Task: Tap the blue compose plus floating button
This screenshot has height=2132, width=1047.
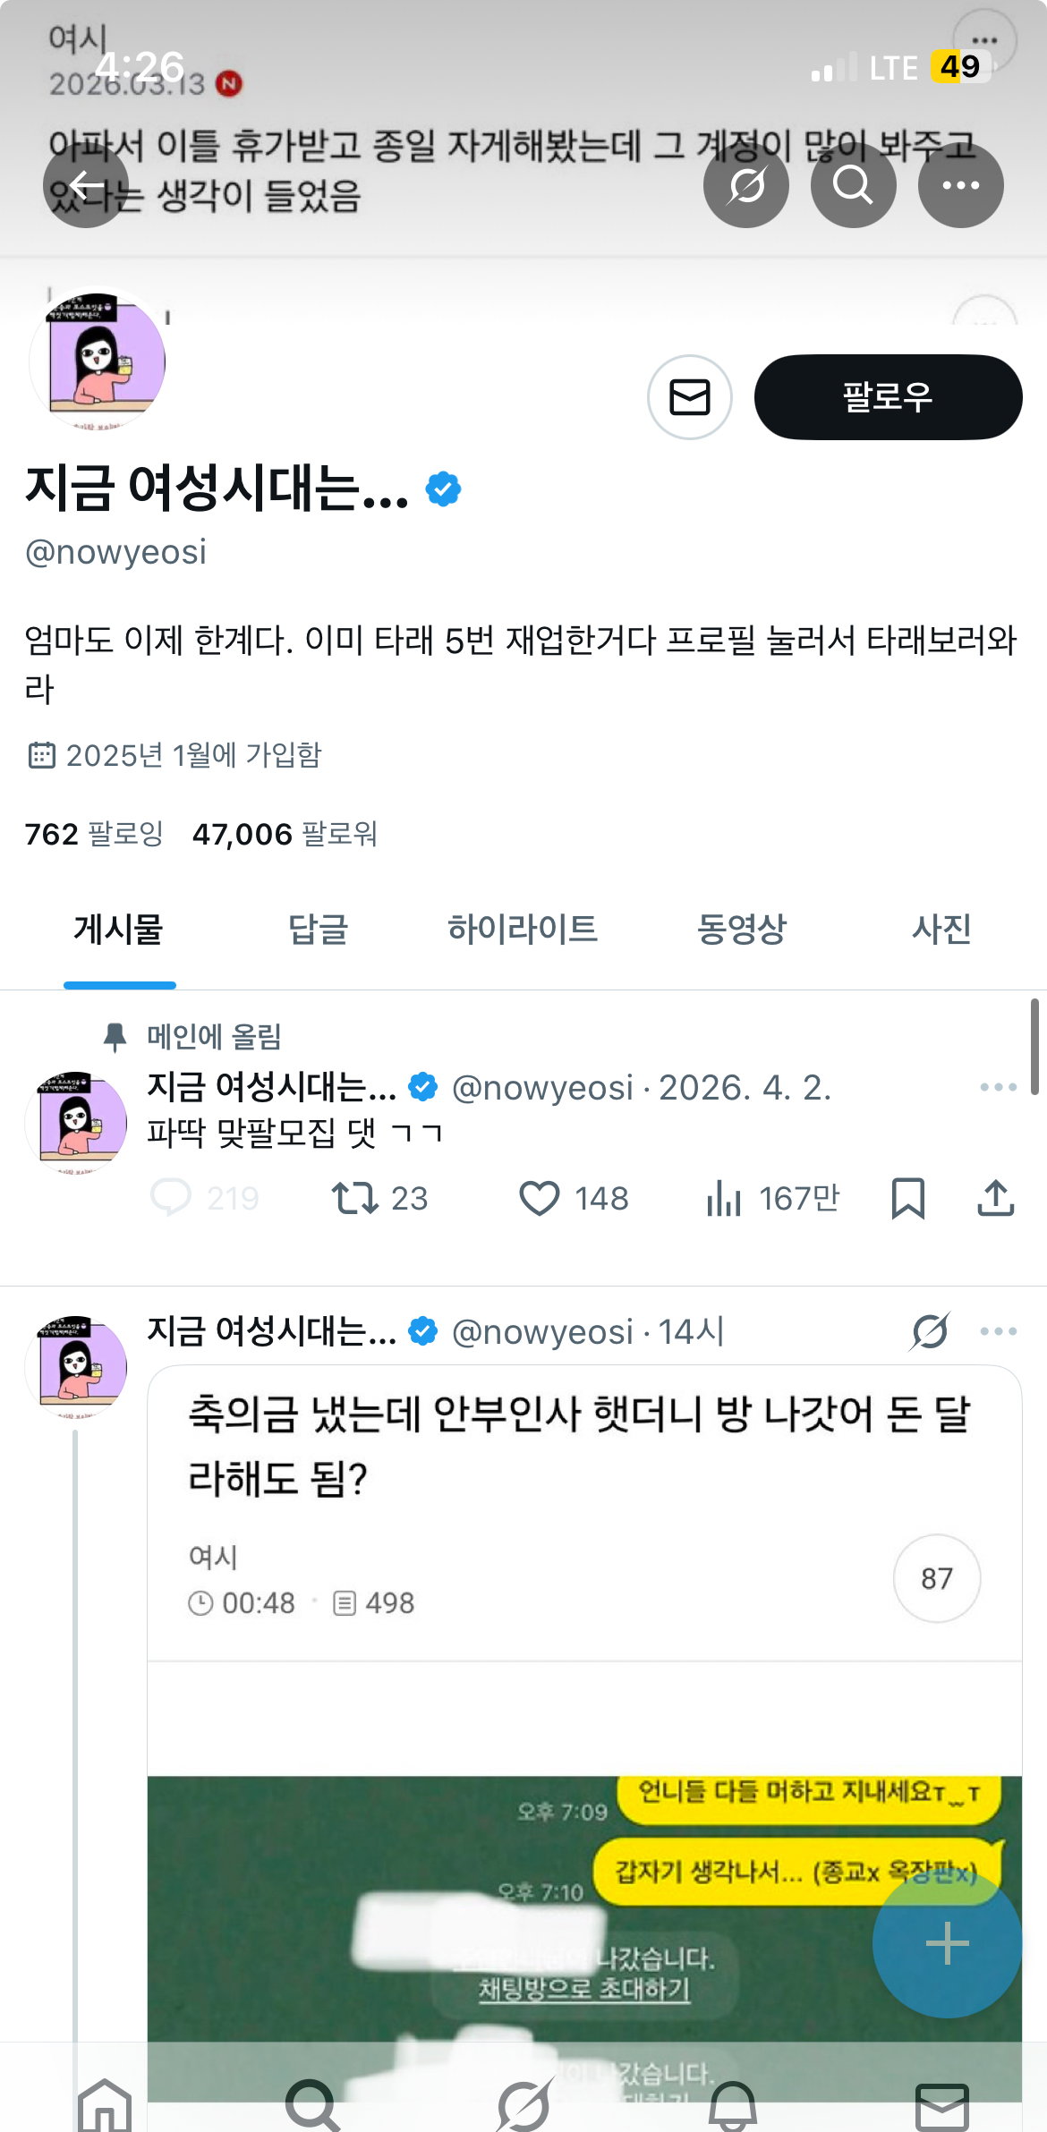Action: pyautogui.click(x=947, y=1943)
